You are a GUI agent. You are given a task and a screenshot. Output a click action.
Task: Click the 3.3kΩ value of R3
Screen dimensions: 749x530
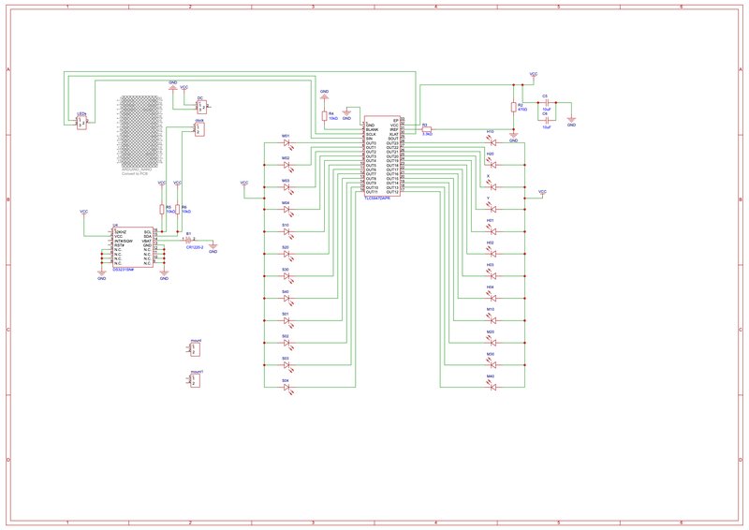click(427, 134)
